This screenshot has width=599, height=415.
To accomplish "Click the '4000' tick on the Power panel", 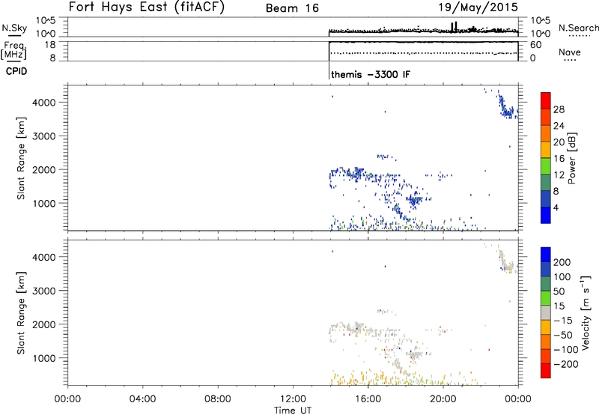I will 44,103.
